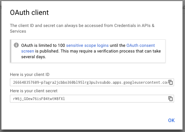Click "OAuth is limited to 100" text
Image resolution: width=185 pixels, height=132 pixels.
point(43,45)
